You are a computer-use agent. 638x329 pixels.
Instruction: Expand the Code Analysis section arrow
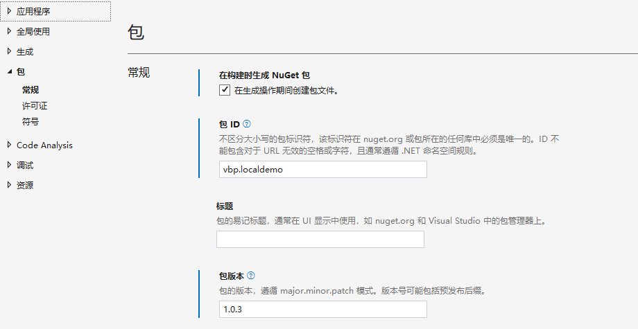(9, 145)
